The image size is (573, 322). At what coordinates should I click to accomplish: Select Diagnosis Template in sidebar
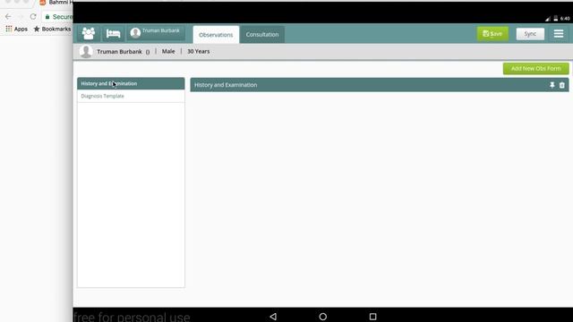(131, 96)
